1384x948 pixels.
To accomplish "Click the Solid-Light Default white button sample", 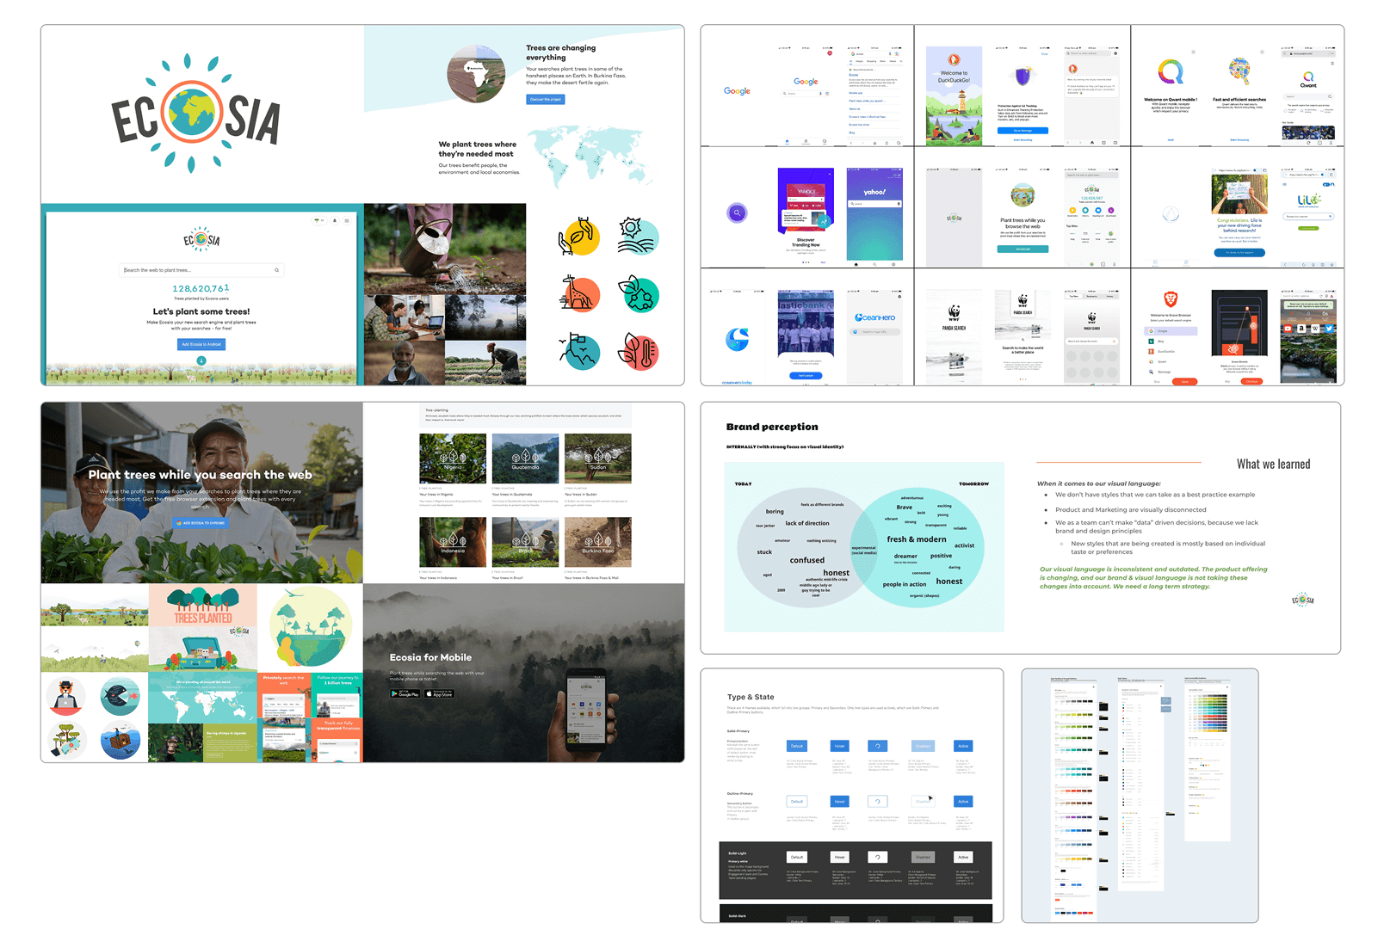I will click(797, 857).
